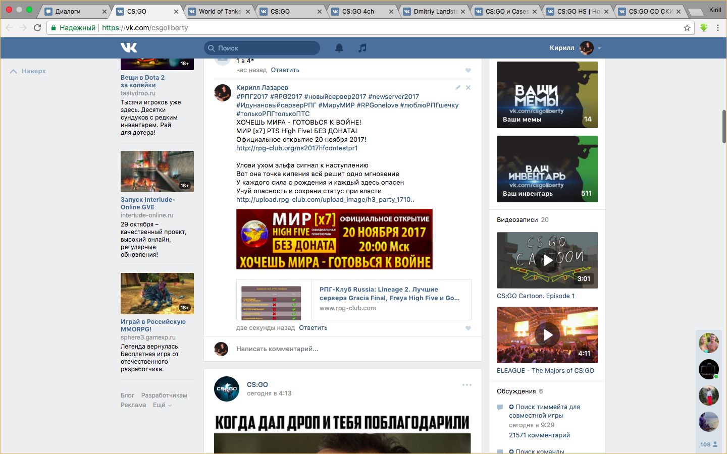Open the Ваши мемы album
Viewport: 727px width, 454px height.
[x=547, y=95]
